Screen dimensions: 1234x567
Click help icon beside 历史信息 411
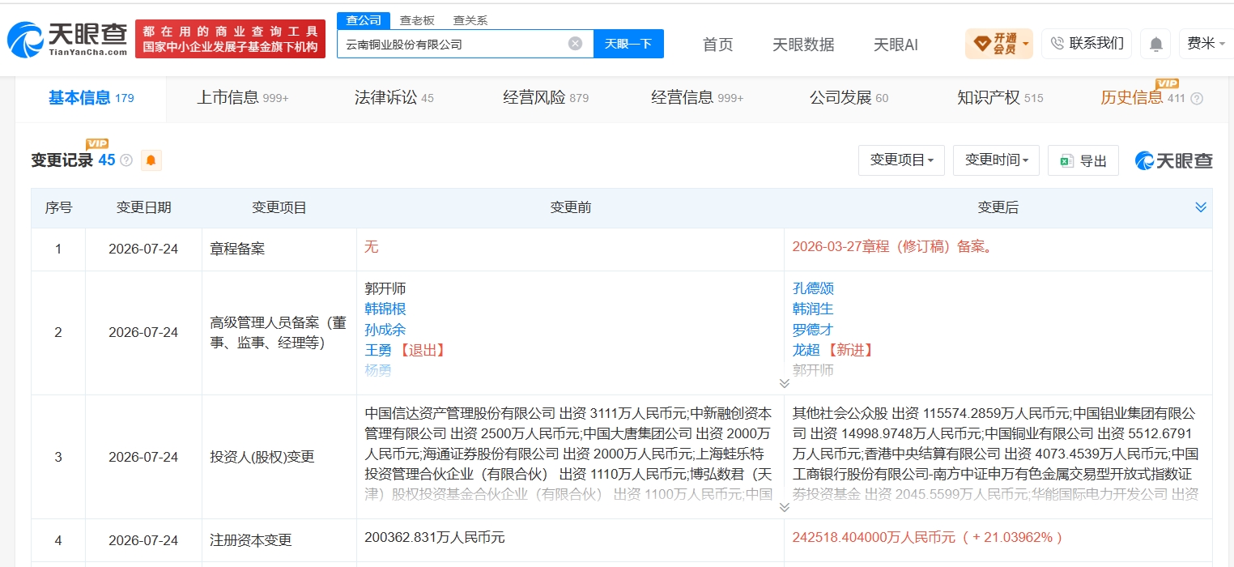1197,99
